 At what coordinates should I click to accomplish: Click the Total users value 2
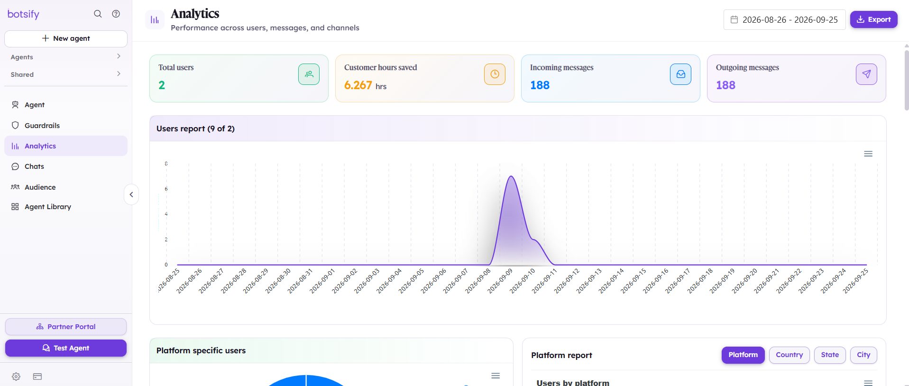[x=162, y=85]
